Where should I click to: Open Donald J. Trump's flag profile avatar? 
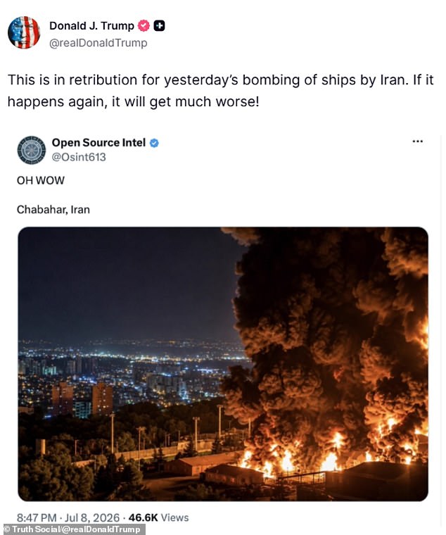[x=23, y=32]
